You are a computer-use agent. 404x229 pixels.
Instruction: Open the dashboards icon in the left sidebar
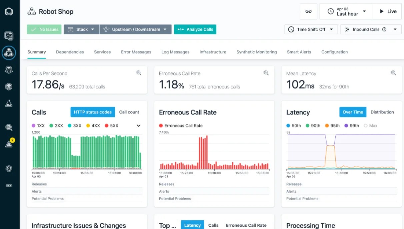pos(9,36)
